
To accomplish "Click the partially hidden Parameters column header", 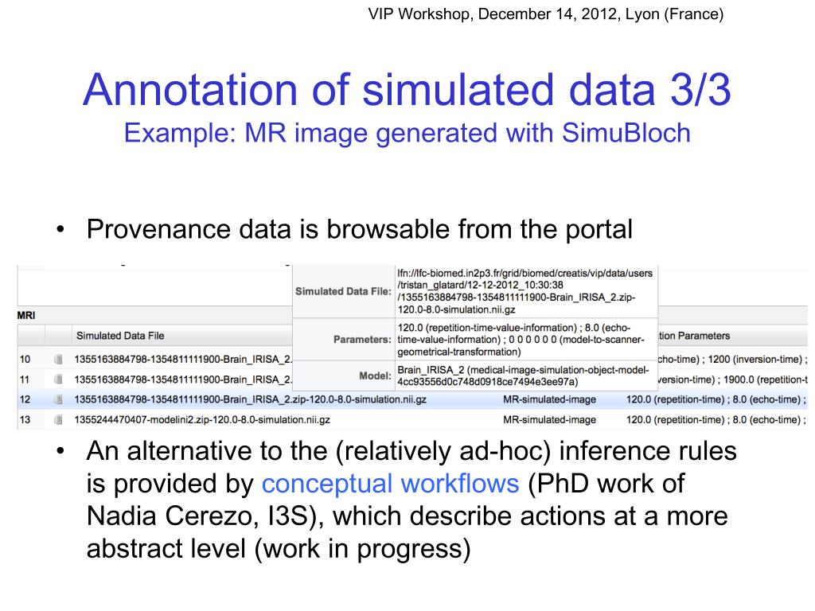I will pos(694,337).
